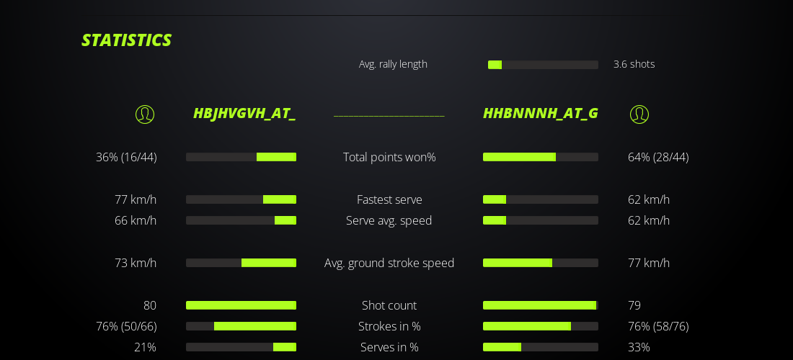Click the left Strokes in % bar
This screenshot has width=793, height=360.
[x=241, y=326]
